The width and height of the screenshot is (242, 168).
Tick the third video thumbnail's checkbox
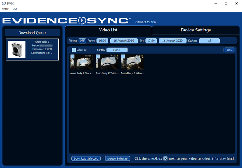click(x=123, y=57)
